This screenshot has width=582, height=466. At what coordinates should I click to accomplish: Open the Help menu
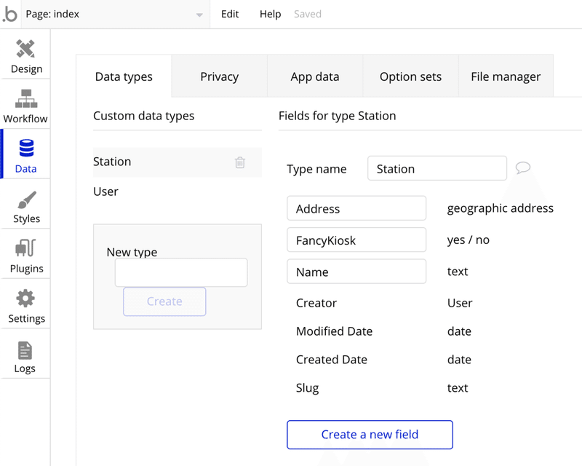pyautogui.click(x=270, y=14)
